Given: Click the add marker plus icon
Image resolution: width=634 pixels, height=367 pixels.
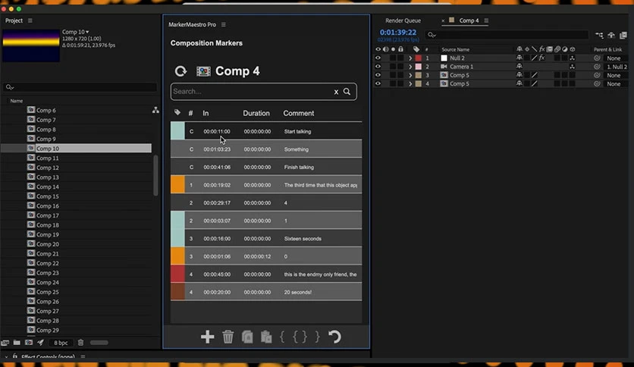Looking at the screenshot, I should point(208,337).
